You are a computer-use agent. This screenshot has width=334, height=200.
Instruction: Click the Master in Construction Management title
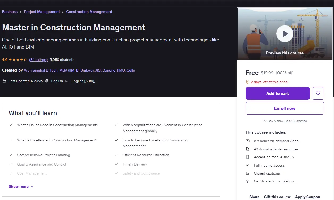[74, 27]
